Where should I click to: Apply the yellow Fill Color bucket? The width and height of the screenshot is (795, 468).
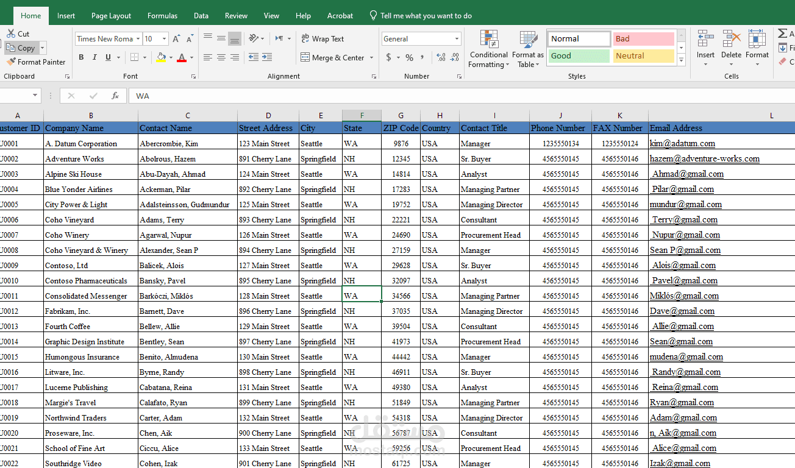(x=161, y=57)
